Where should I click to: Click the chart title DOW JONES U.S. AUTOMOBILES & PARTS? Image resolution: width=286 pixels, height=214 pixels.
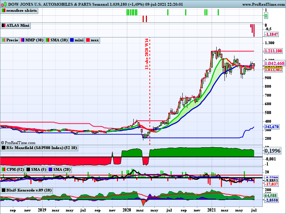(50, 4)
